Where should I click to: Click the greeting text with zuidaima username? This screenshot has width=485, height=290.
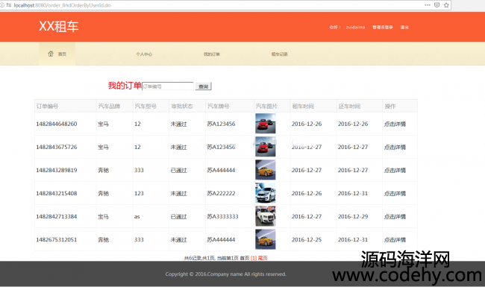(347, 27)
